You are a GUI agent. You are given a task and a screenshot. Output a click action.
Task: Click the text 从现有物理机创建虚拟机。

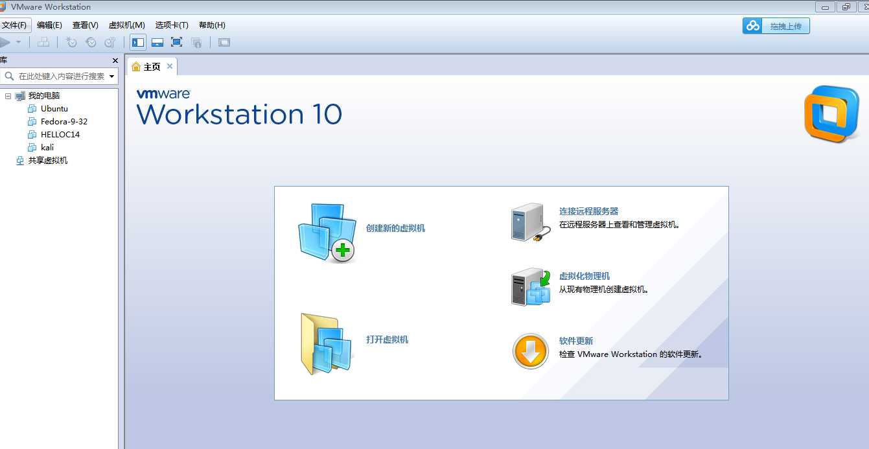coord(604,290)
